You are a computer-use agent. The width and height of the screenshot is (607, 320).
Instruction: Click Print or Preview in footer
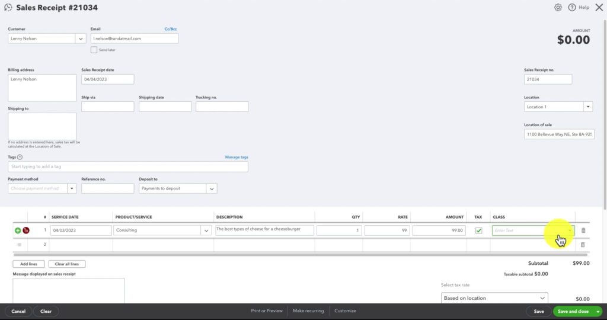[x=267, y=311]
